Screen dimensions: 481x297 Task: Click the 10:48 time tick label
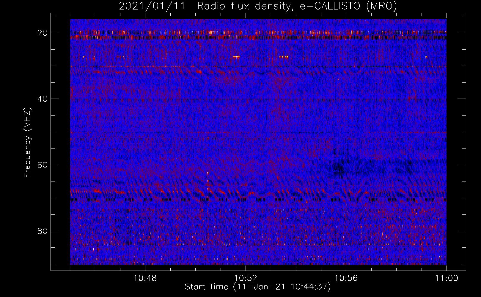click(x=145, y=278)
